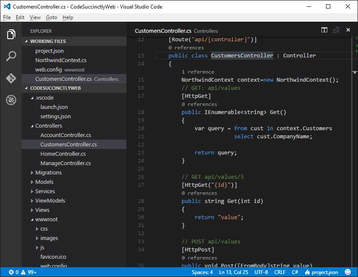358x277 pixels.
Task: Click the Visual Studio Code logo
Action: [x=7, y=6]
